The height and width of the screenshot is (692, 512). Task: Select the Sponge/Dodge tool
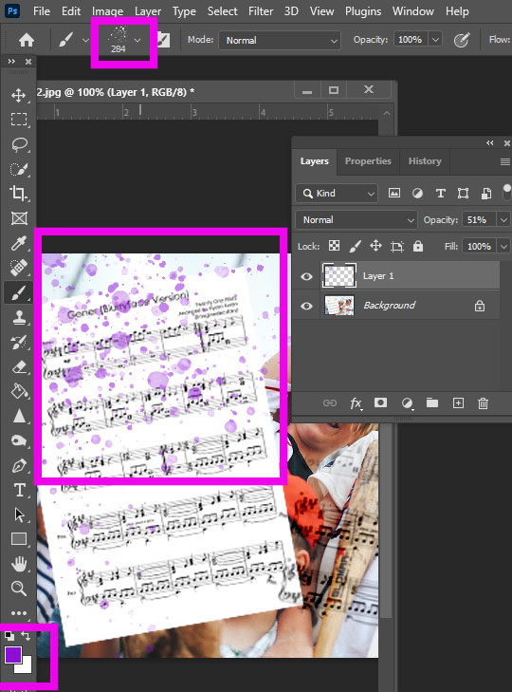point(19,440)
